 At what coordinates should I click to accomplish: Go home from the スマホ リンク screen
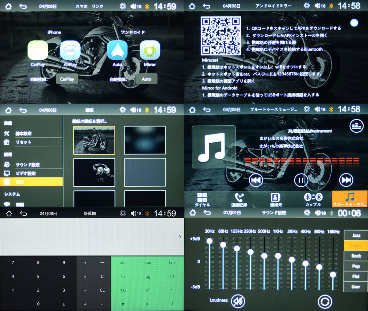click(9, 6)
